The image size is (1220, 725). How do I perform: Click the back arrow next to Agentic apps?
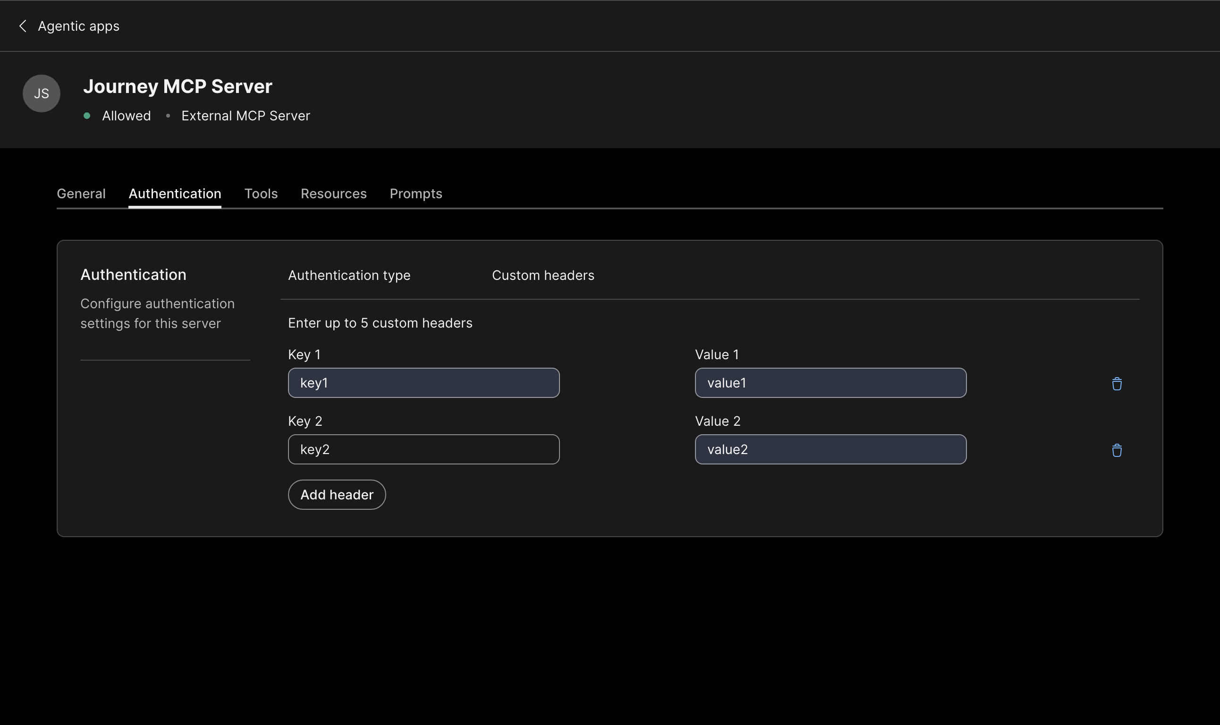pyautogui.click(x=23, y=26)
